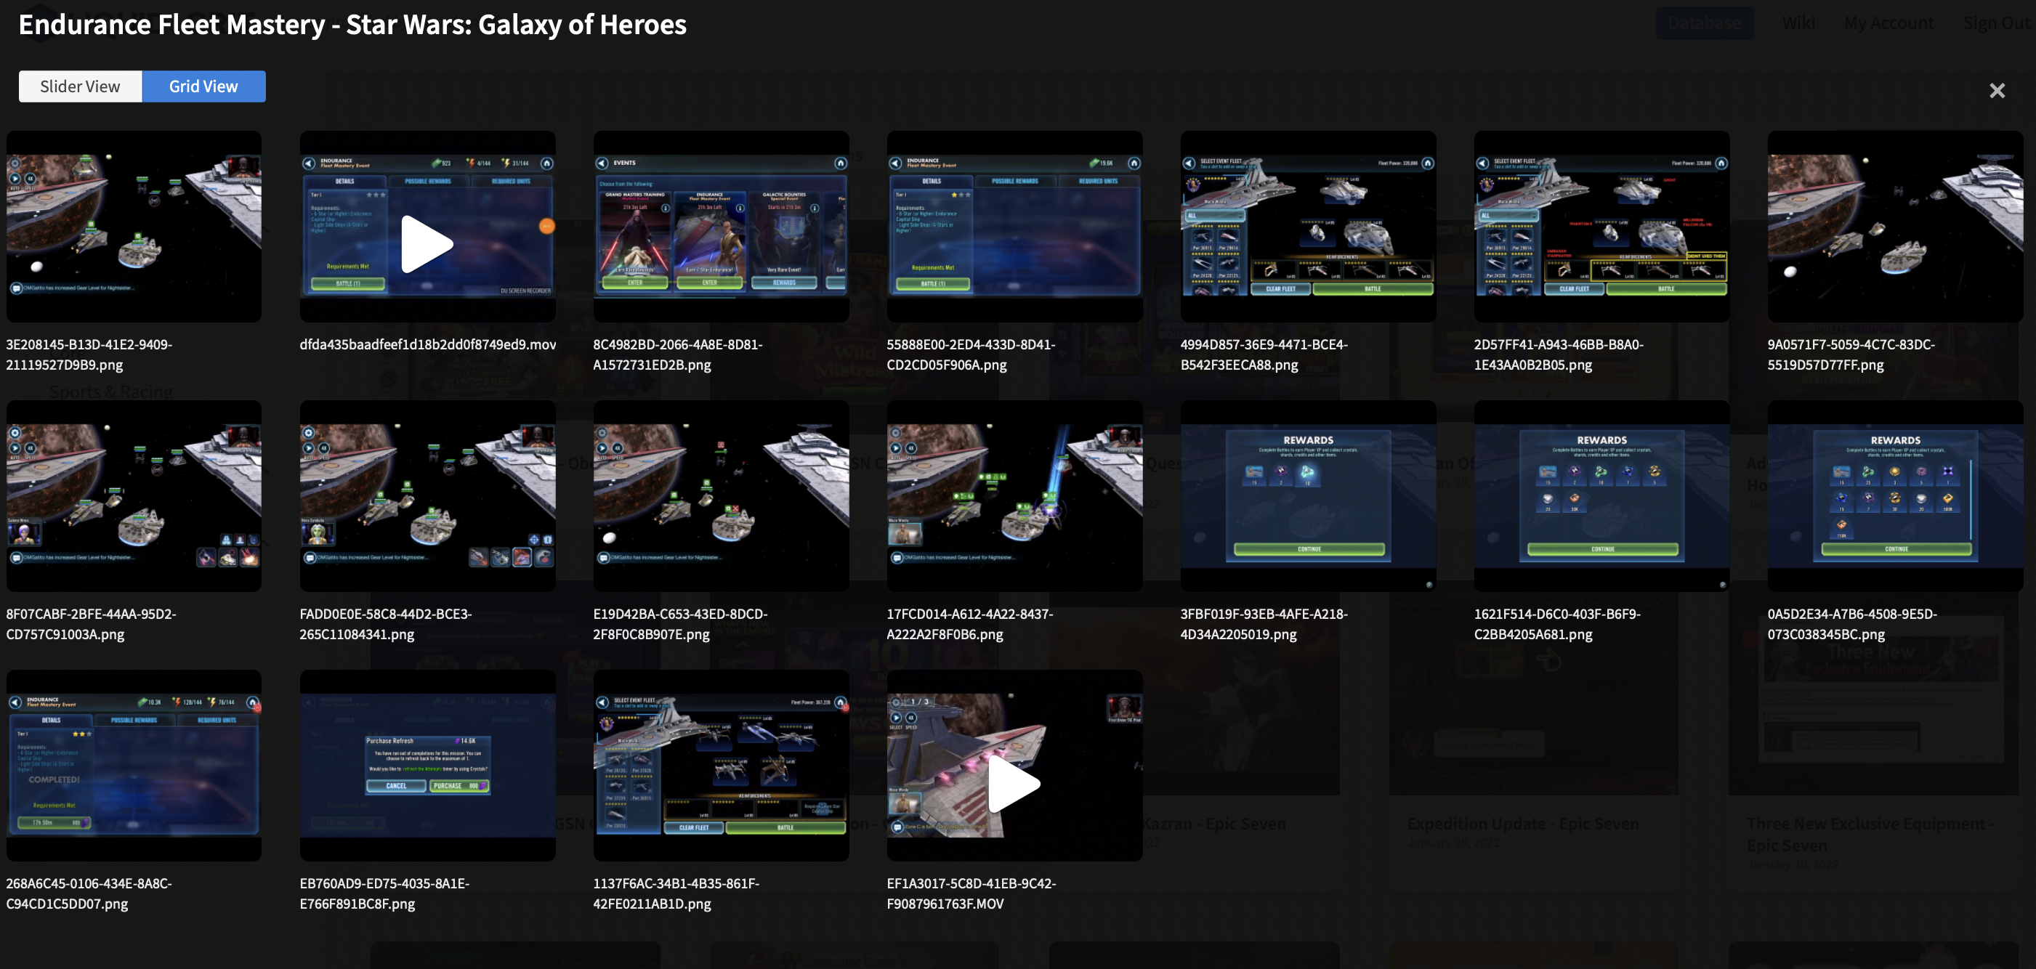Click filename 17FCD014-A612-4A22-8437-A222A2F8F0B6.png
This screenshot has width=2036, height=969.
(x=970, y=624)
